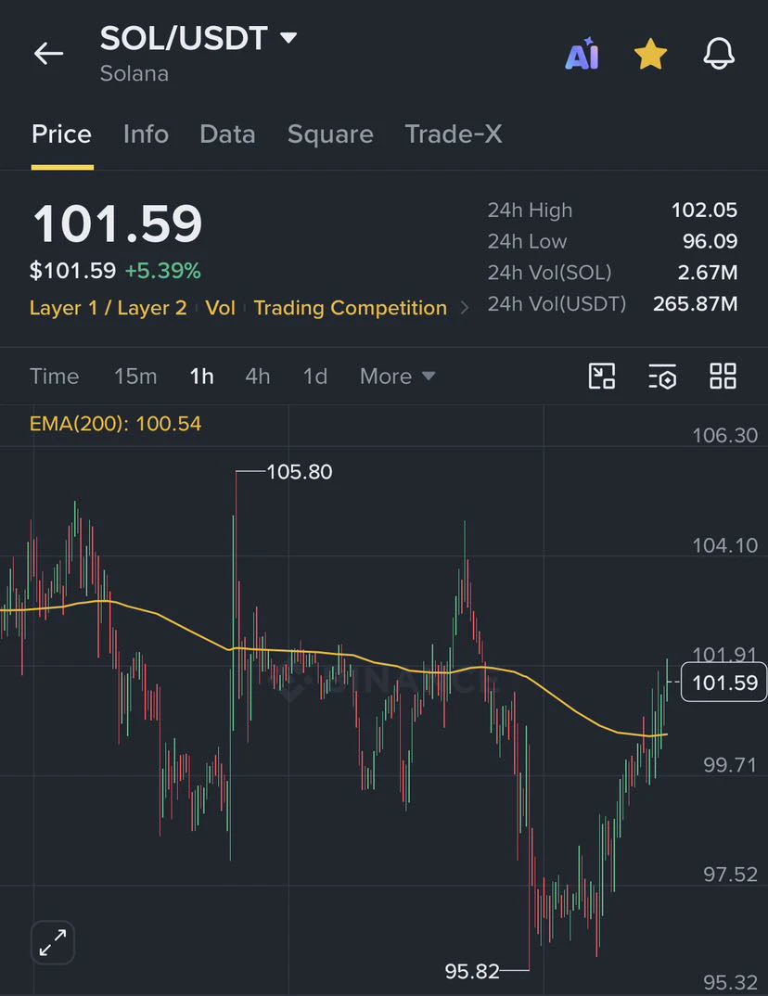Open the Trading Competition tag

[351, 308]
